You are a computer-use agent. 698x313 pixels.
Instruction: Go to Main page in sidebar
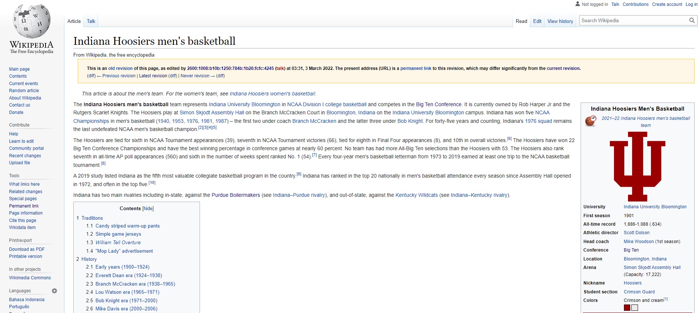[19, 69]
